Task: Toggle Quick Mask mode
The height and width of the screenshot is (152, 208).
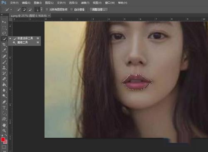Action: (4, 147)
